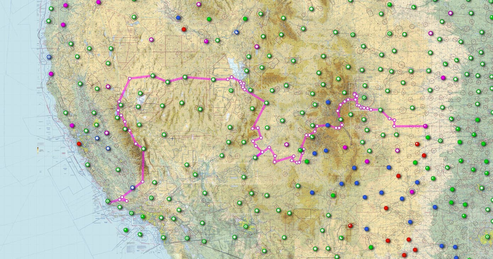
Task: Select the magenta ring marker enclosed by the route
Action: tap(286, 144)
